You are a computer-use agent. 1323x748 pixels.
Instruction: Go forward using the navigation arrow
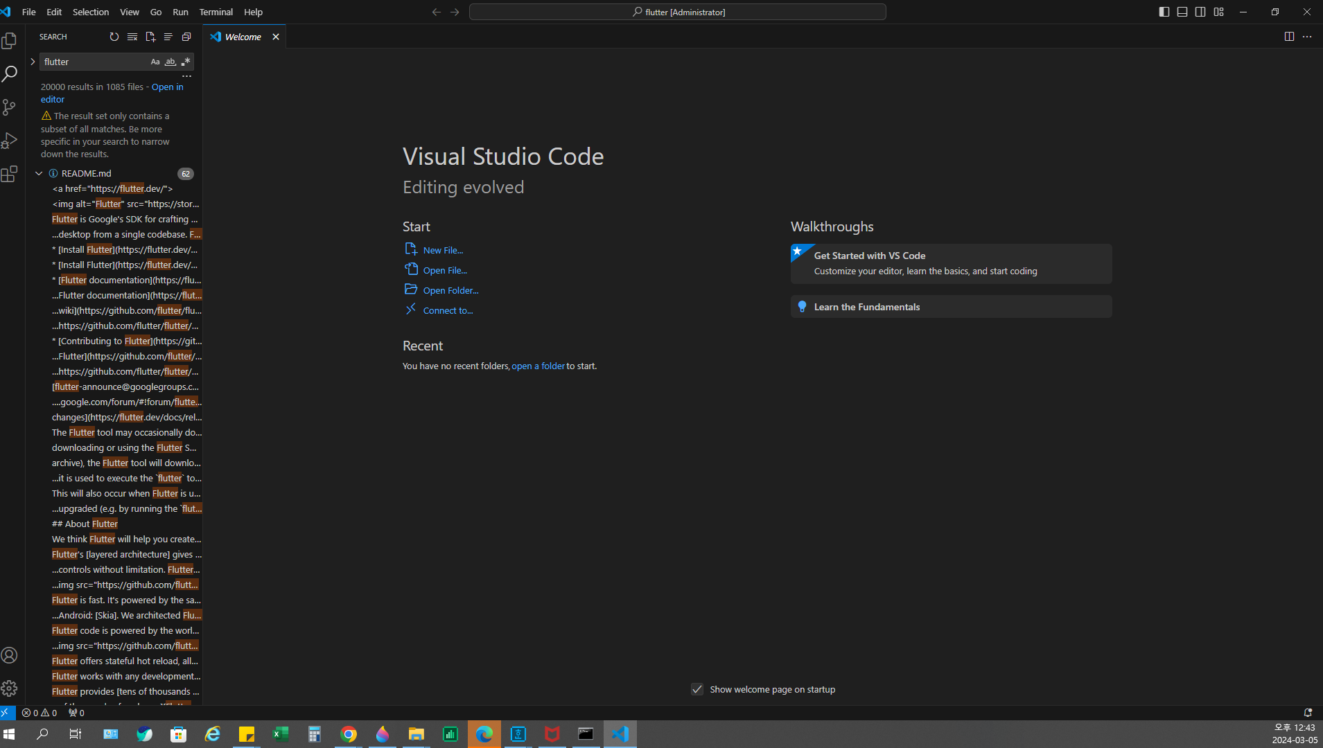[x=455, y=12]
